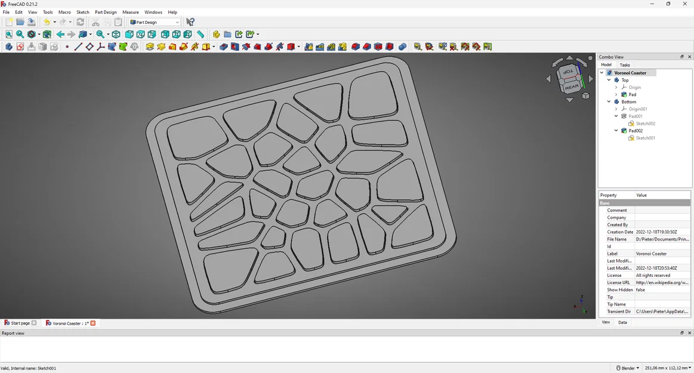Open Blender navigation style dropdown
694x373 pixels.
point(628,368)
